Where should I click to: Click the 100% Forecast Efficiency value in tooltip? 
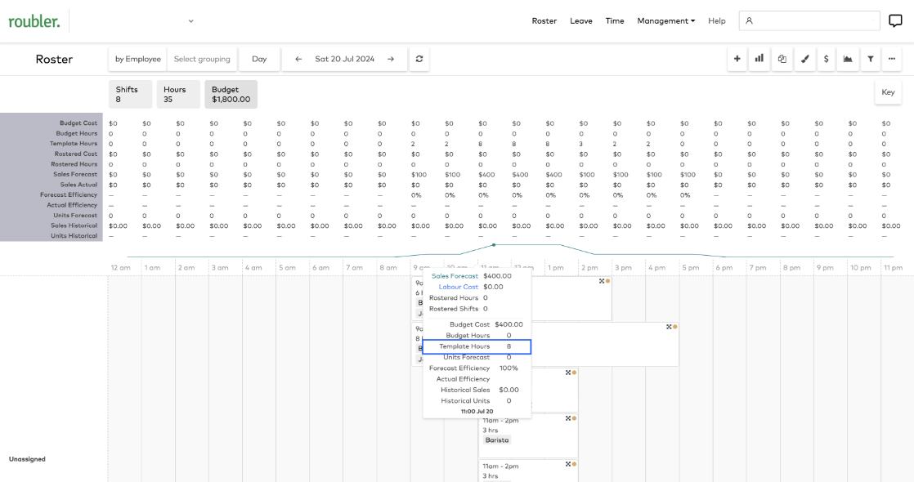point(509,368)
